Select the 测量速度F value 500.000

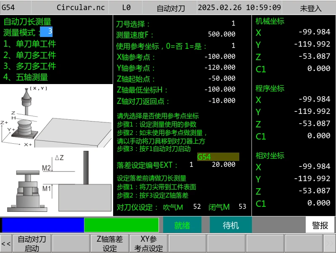pos(222,34)
